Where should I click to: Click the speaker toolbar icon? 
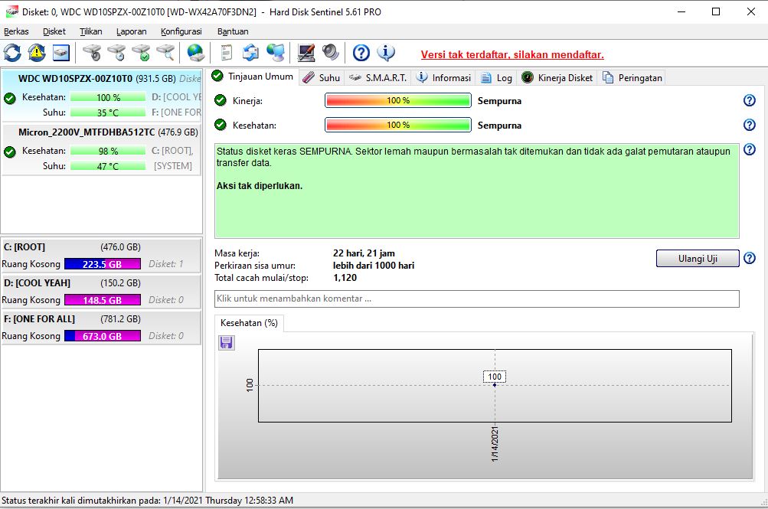331,53
